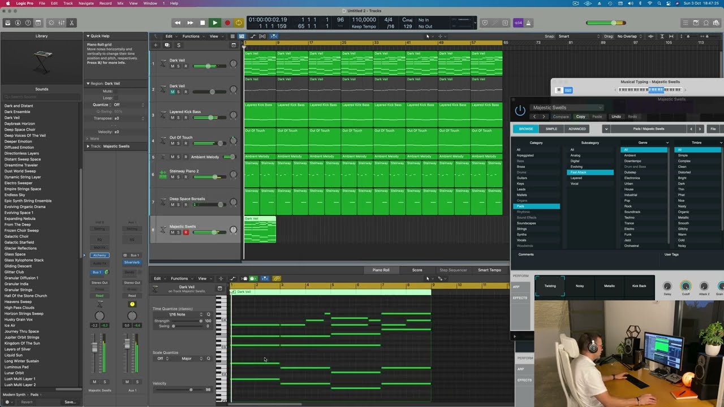Click the Undo button in Alchemy
This screenshot has height=407, width=724.
pyautogui.click(x=616, y=116)
